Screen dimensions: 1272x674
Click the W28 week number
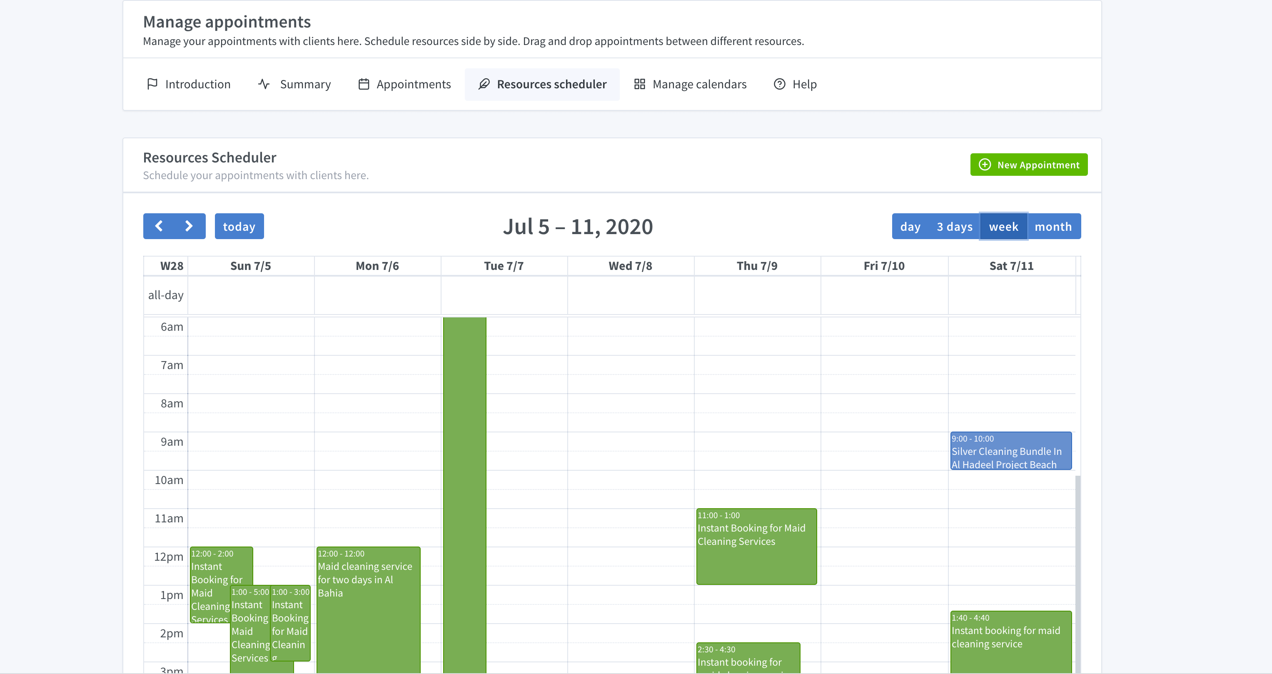tap(171, 266)
